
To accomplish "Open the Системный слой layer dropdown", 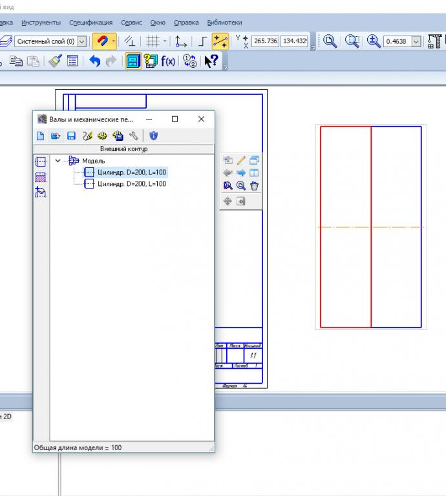I will coord(81,41).
